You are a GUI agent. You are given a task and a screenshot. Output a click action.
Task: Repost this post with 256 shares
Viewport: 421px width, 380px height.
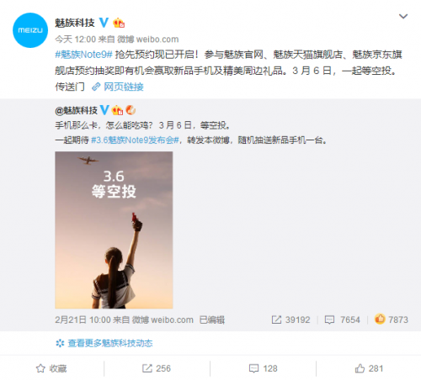pyautogui.click(x=157, y=368)
